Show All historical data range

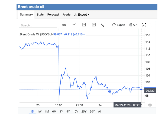100,111
